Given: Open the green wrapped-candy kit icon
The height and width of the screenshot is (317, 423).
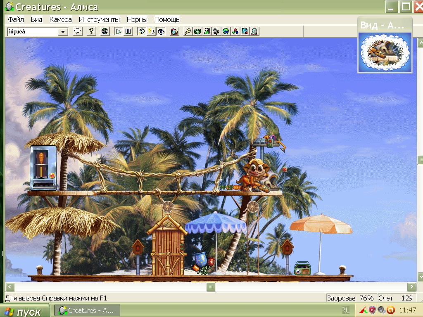Looking at the screenshot, I should (197, 31).
